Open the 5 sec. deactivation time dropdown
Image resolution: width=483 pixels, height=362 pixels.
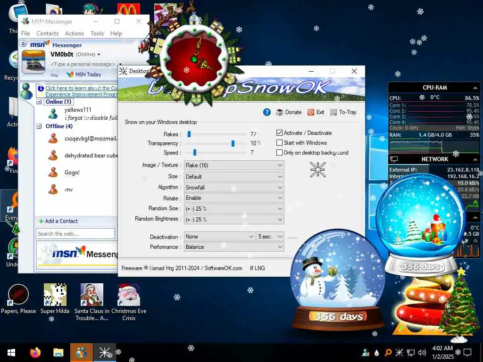[x=270, y=237]
